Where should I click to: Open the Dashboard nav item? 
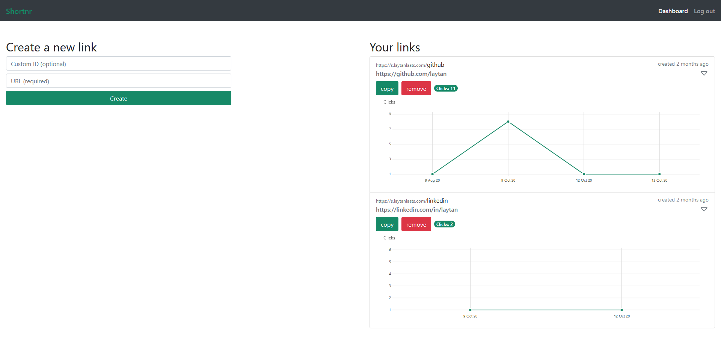pos(673,11)
